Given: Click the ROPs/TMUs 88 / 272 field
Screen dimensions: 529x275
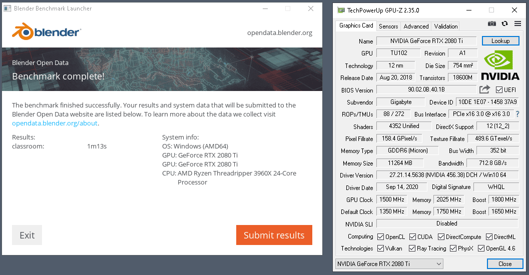Looking at the screenshot, I should click(x=393, y=114).
